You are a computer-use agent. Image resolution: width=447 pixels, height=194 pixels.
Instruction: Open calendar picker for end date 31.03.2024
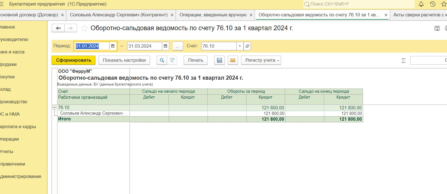(x=165, y=46)
